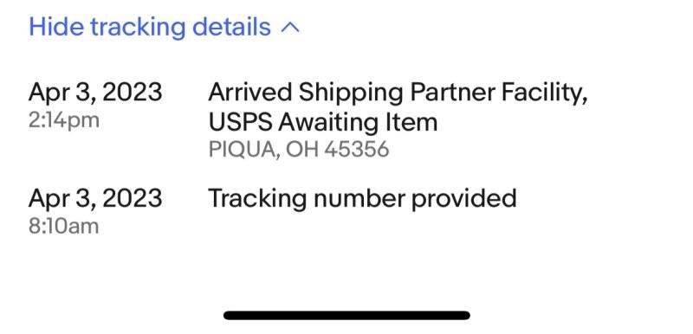The image size is (693, 334).
Task: Click the word Hide in the link
Action: coord(55,27)
